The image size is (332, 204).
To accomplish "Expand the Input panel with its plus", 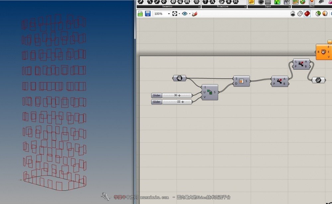I will tap(289, 7).
